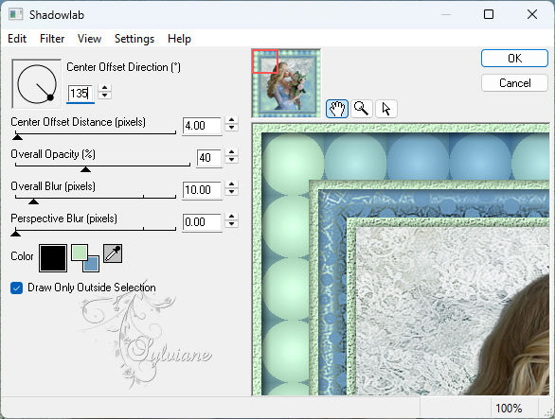
Task: Open the Settings menu
Action: coord(134,39)
